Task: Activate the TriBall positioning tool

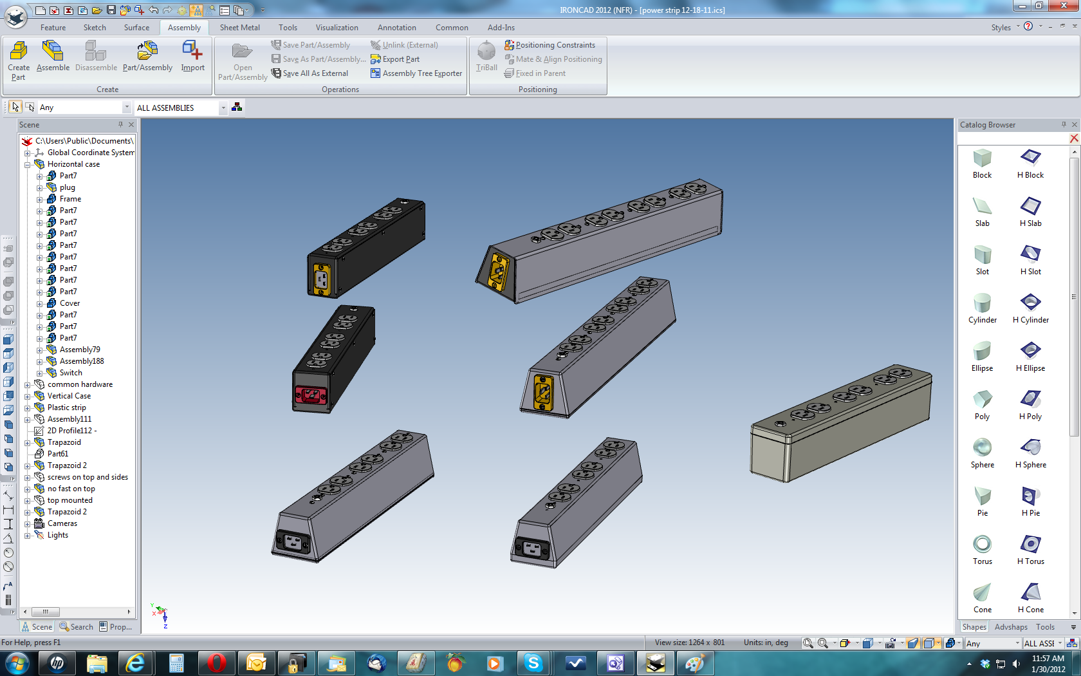Action: [x=486, y=52]
